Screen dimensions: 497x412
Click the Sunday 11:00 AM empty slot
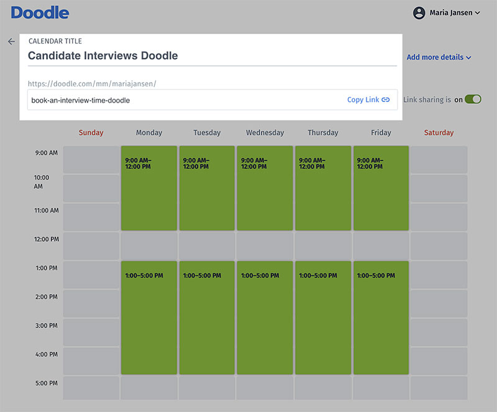click(x=91, y=217)
